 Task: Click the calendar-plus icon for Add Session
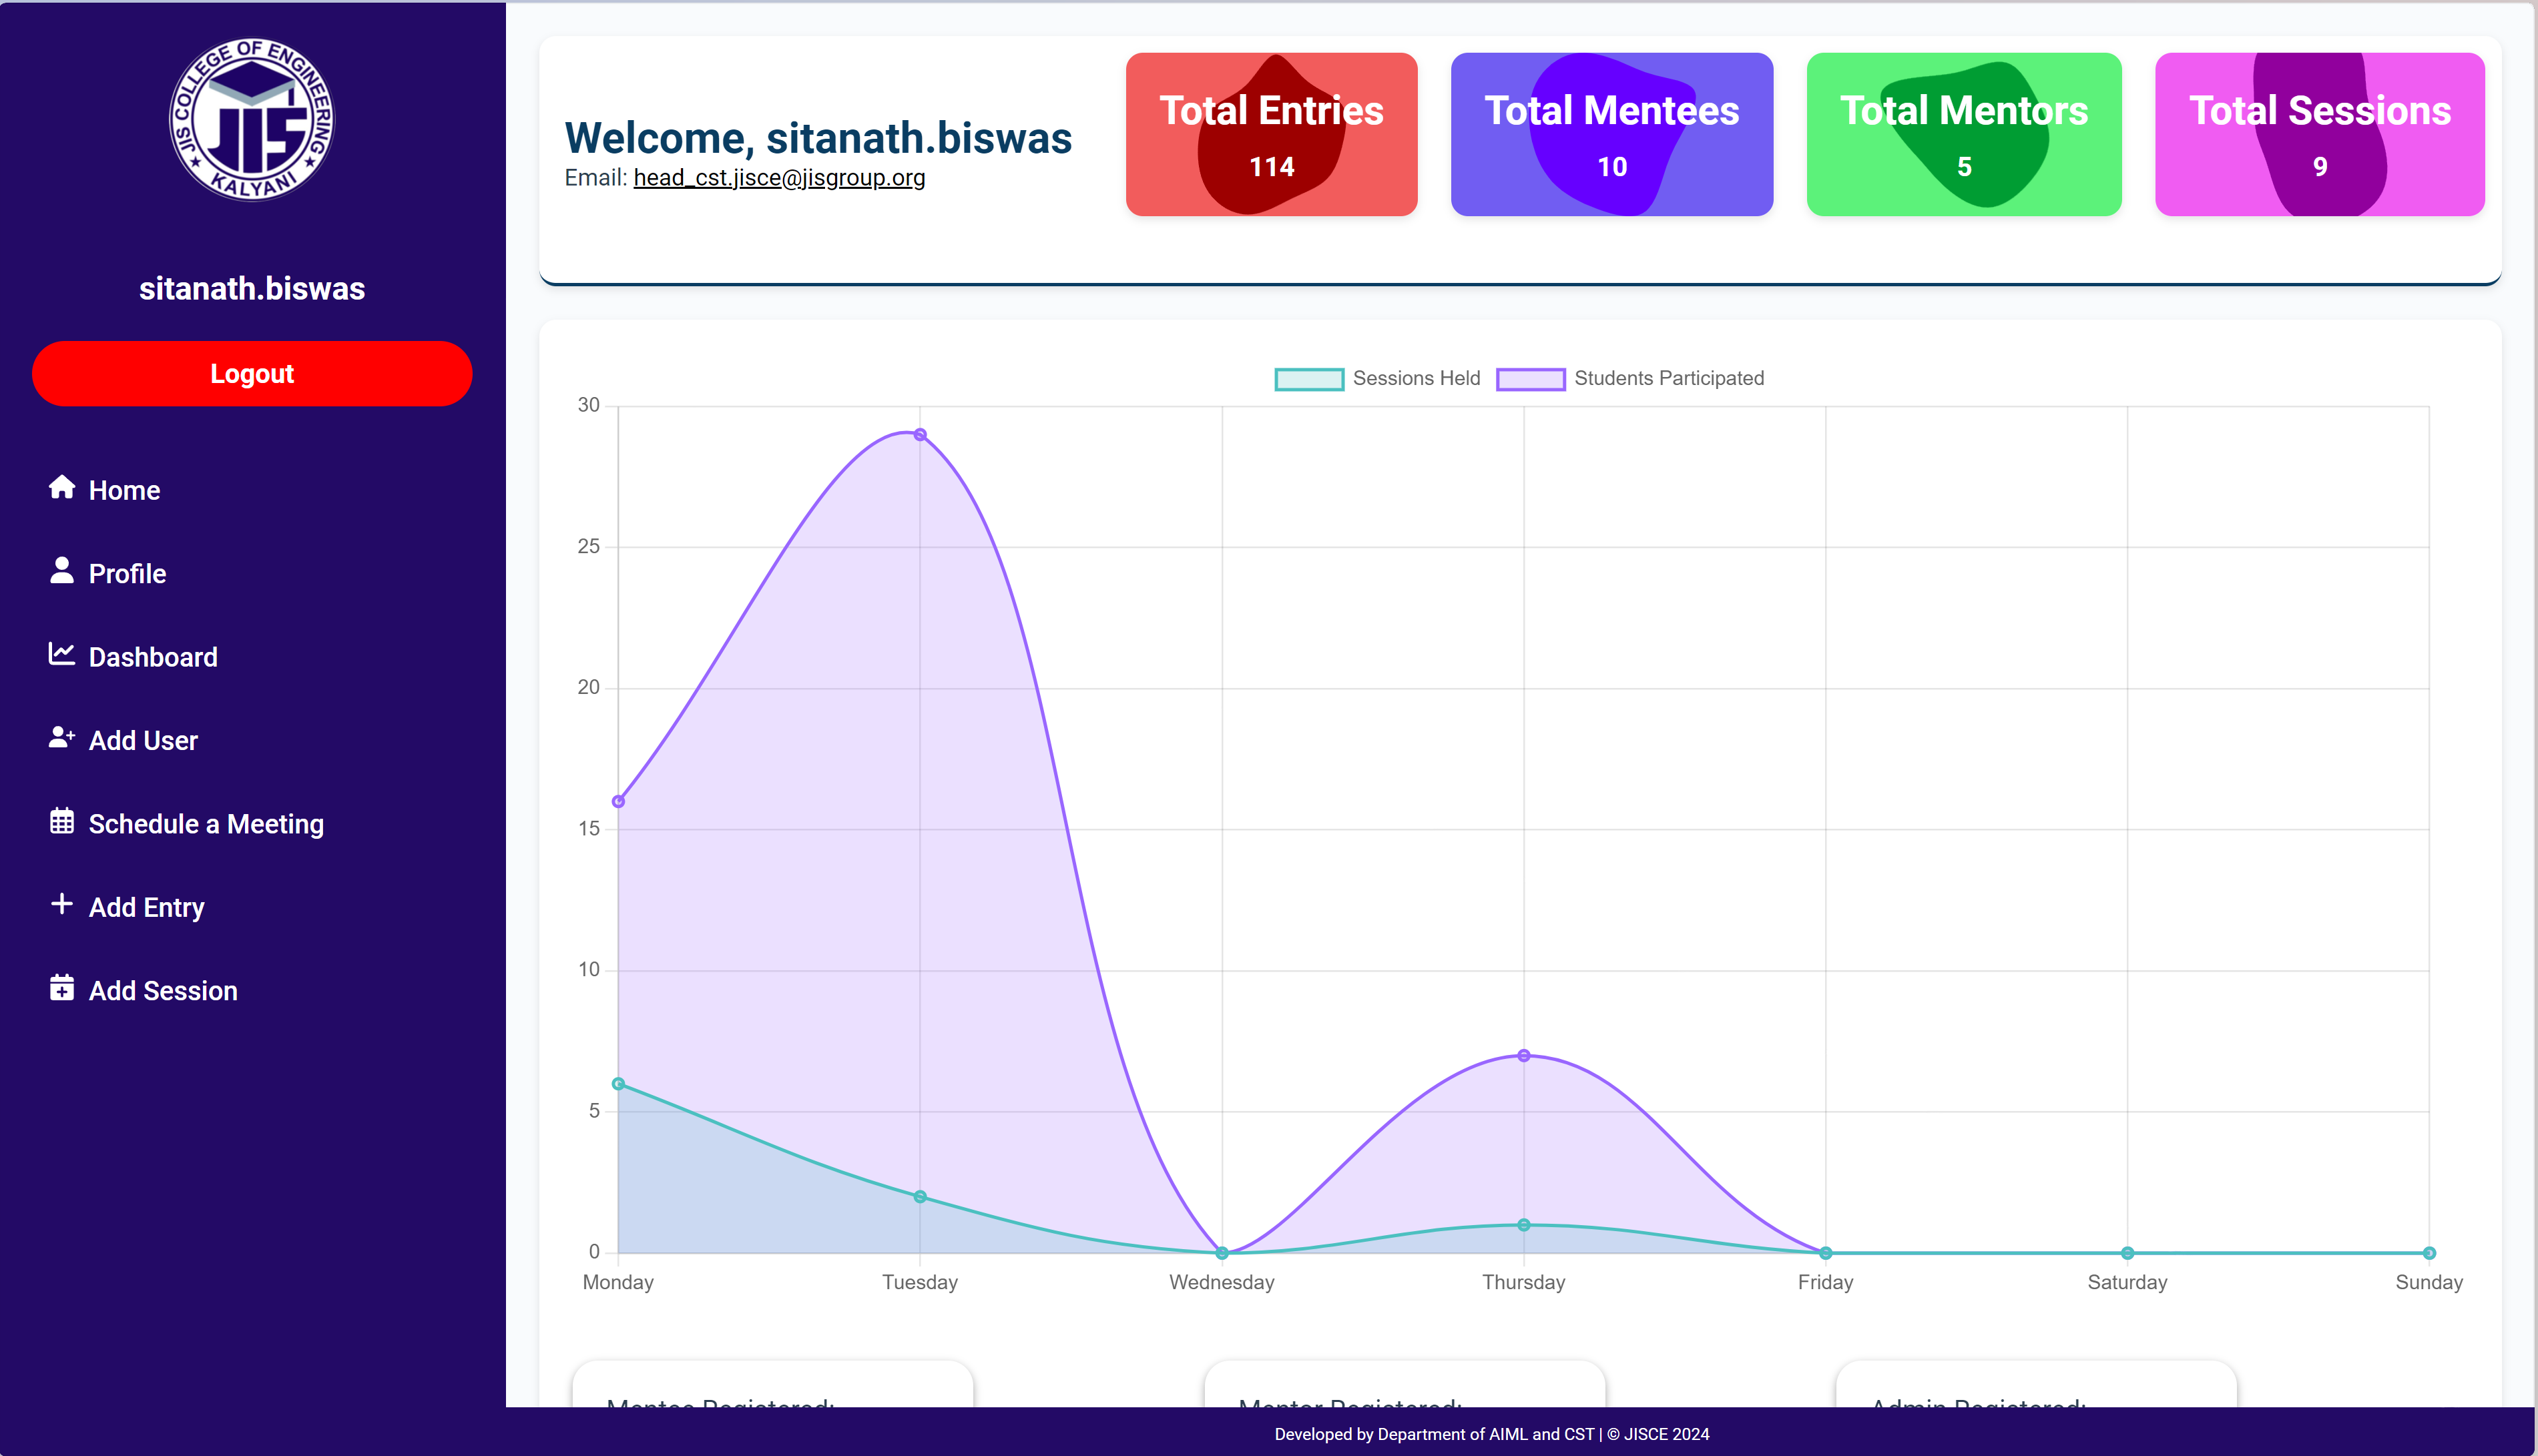point(62,988)
